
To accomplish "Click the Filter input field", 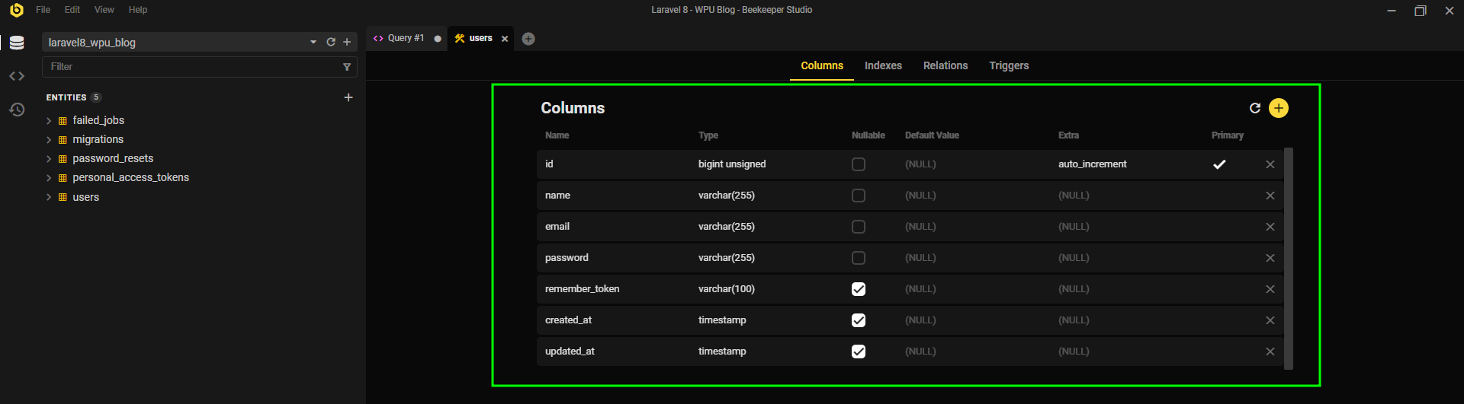I will pos(191,67).
